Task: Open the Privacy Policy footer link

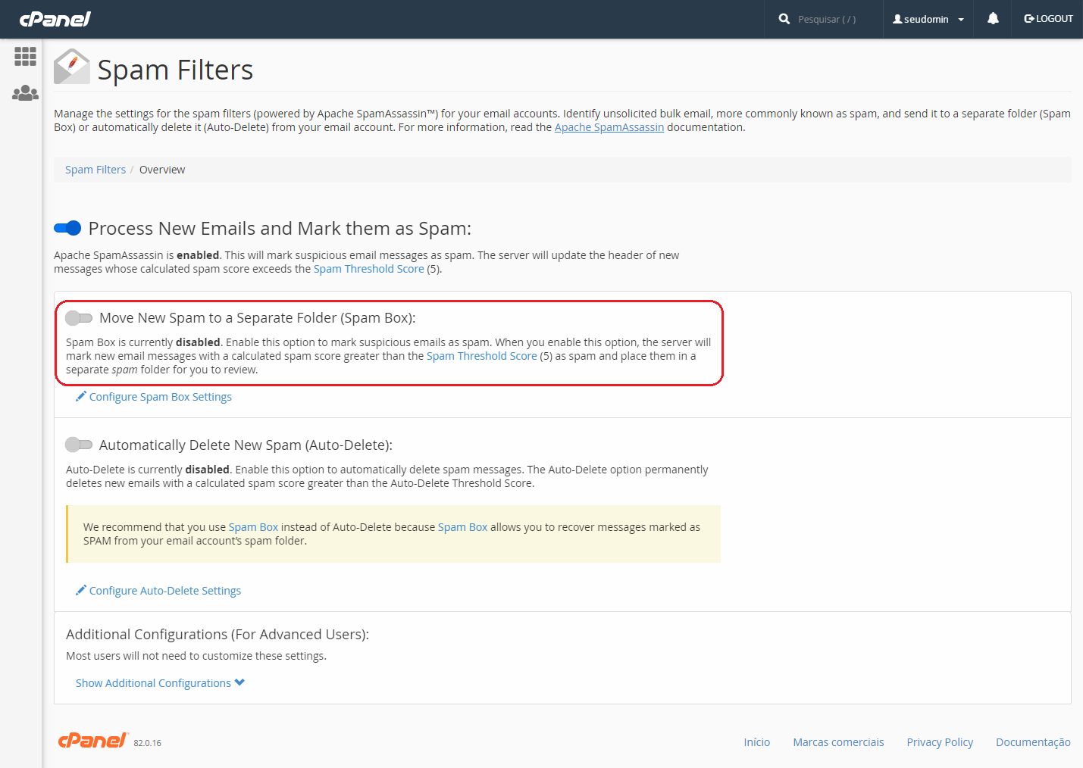Action: 940,742
